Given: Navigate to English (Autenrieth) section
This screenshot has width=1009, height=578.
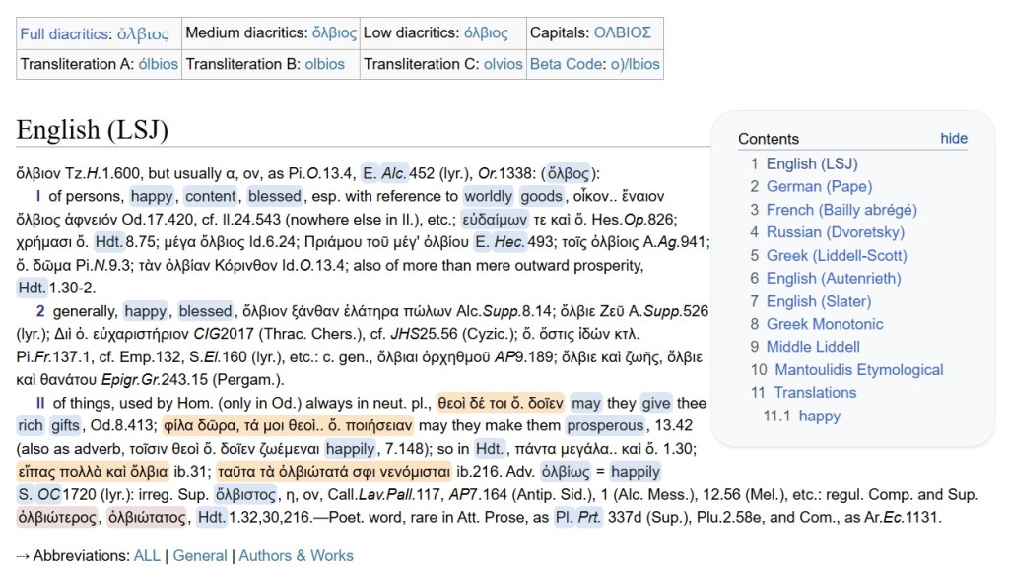Looking at the screenshot, I should click(833, 278).
